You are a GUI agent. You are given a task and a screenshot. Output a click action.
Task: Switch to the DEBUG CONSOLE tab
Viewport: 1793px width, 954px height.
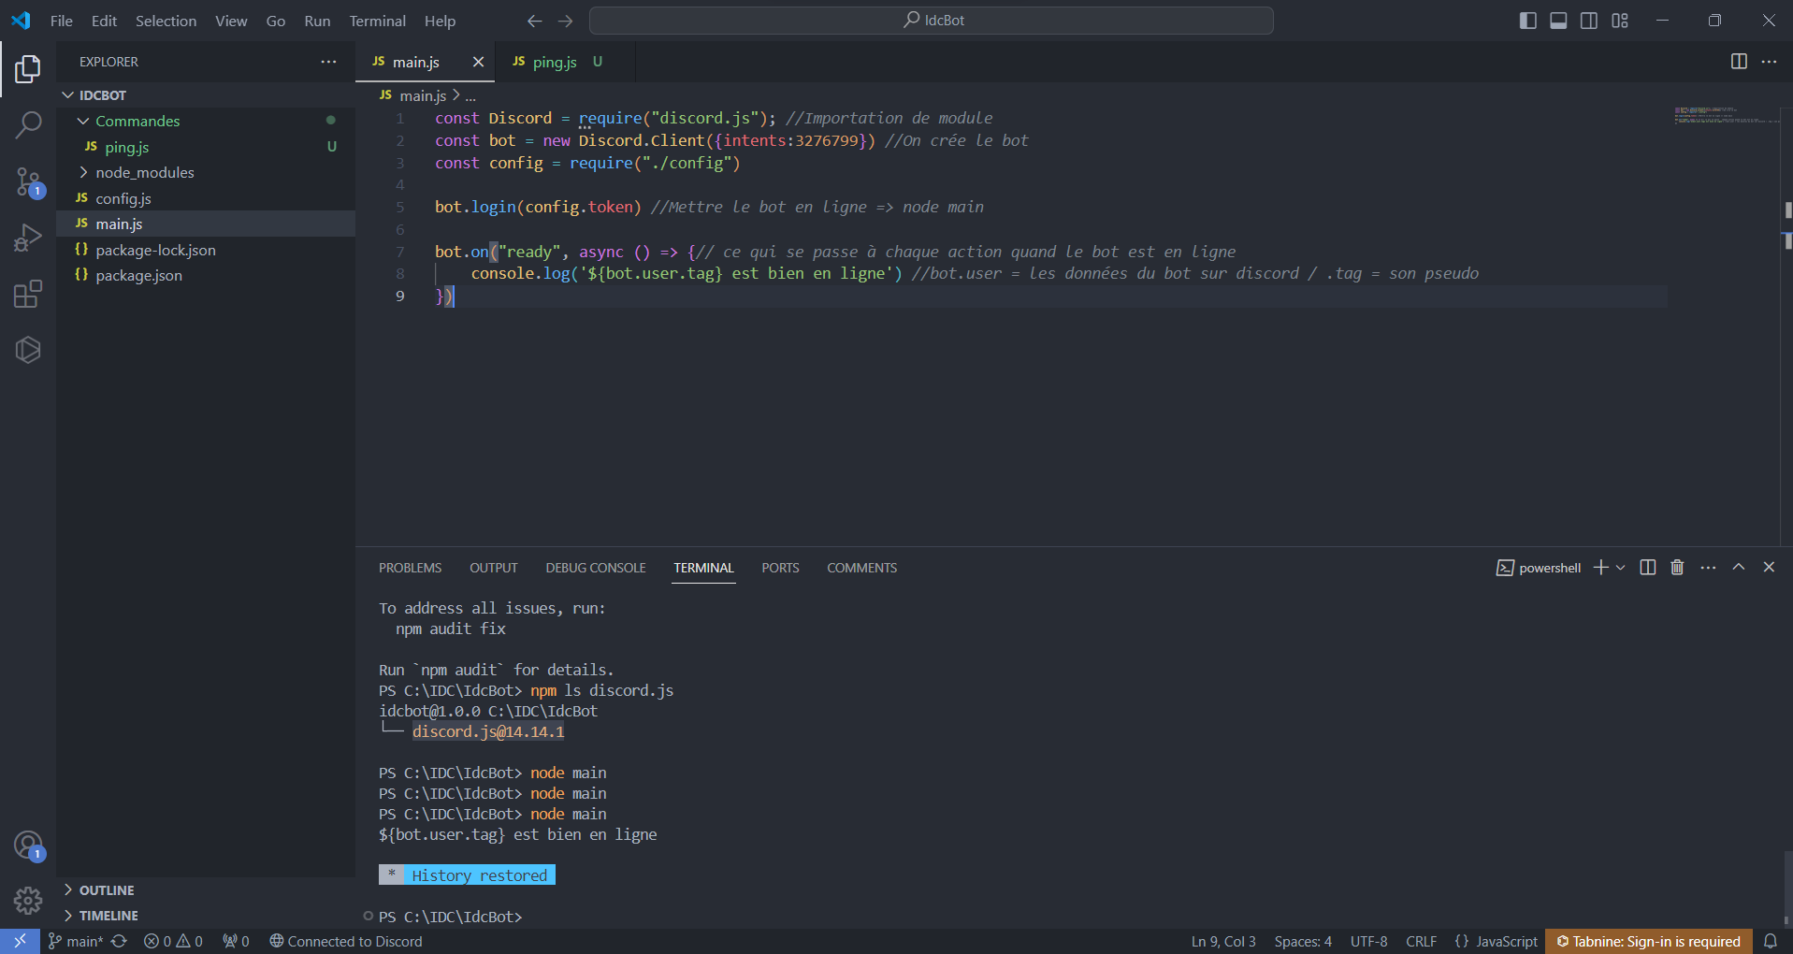pyautogui.click(x=596, y=568)
